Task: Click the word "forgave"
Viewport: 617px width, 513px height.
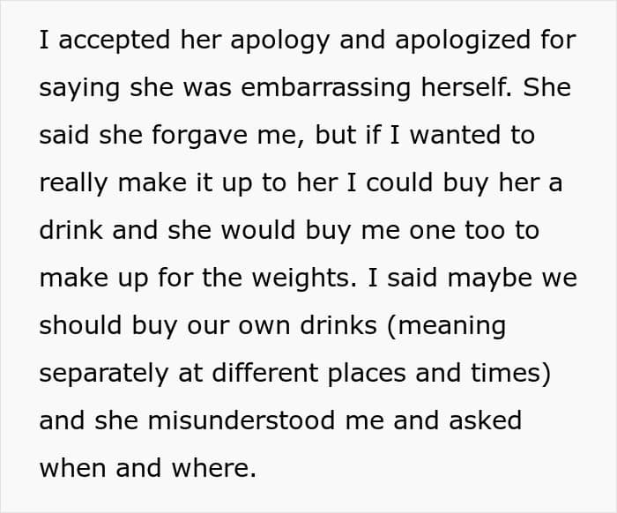Action: point(199,136)
